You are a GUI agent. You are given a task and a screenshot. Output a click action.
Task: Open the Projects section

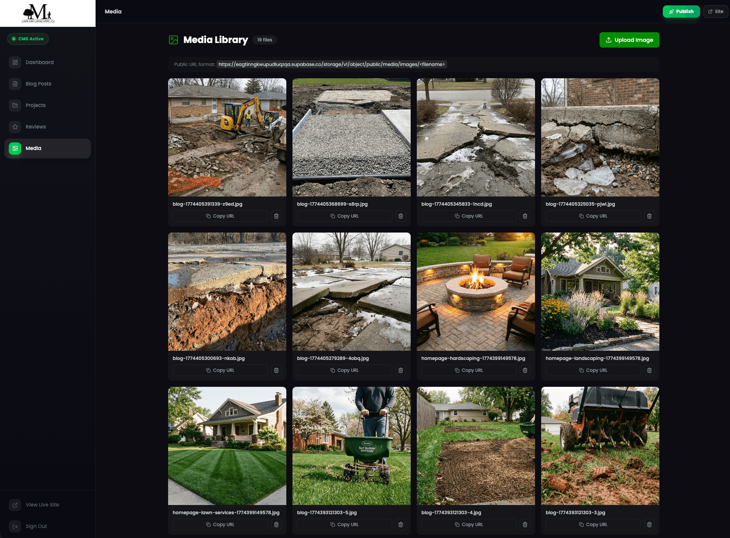[x=35, y=105]
